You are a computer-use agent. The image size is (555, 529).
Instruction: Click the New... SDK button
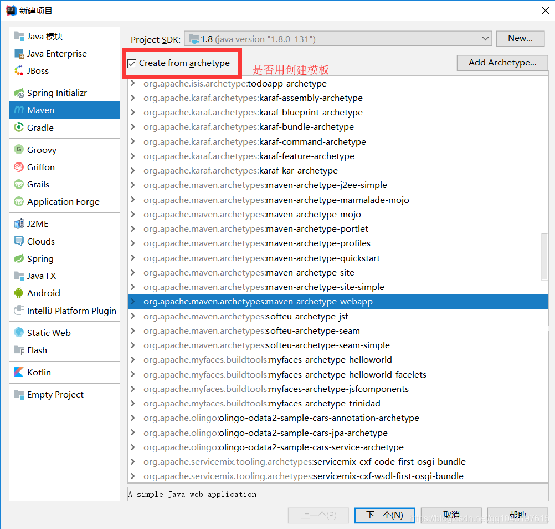pyautogui.click(x=520, y=38)
